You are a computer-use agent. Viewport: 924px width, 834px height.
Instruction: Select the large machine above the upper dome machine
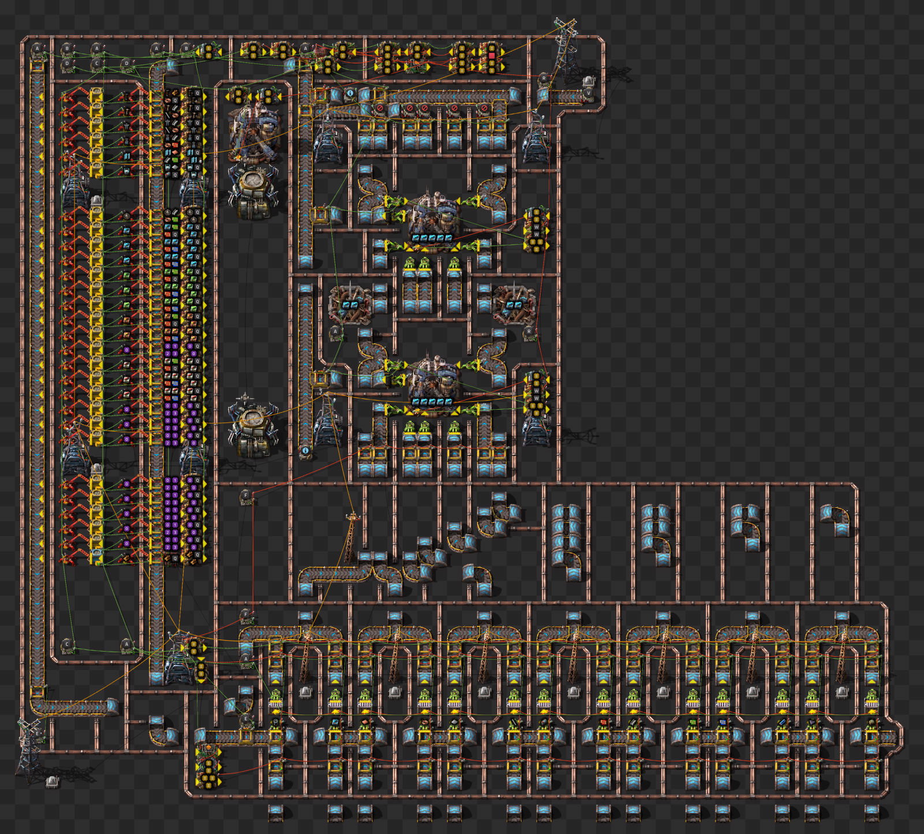255,134
